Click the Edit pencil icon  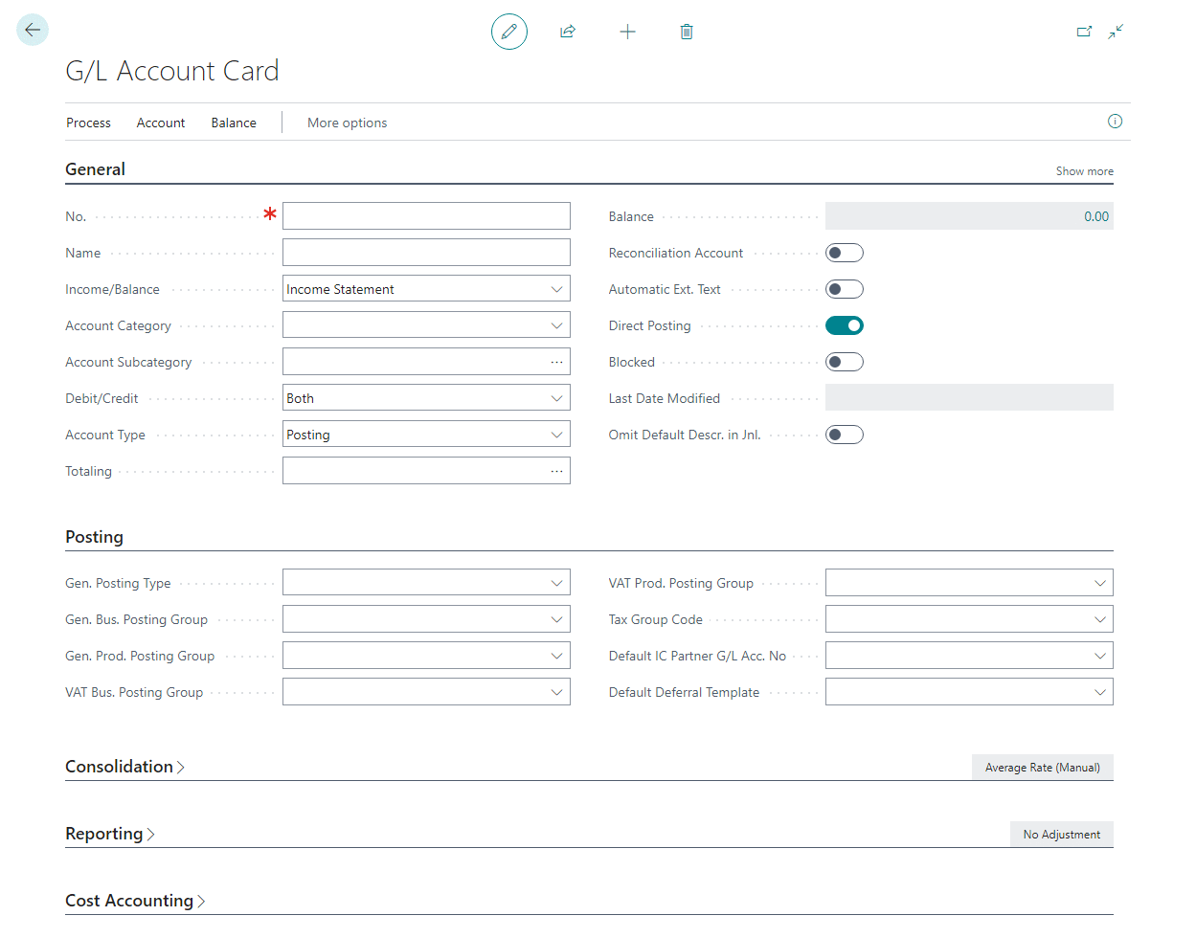point(508,31)
